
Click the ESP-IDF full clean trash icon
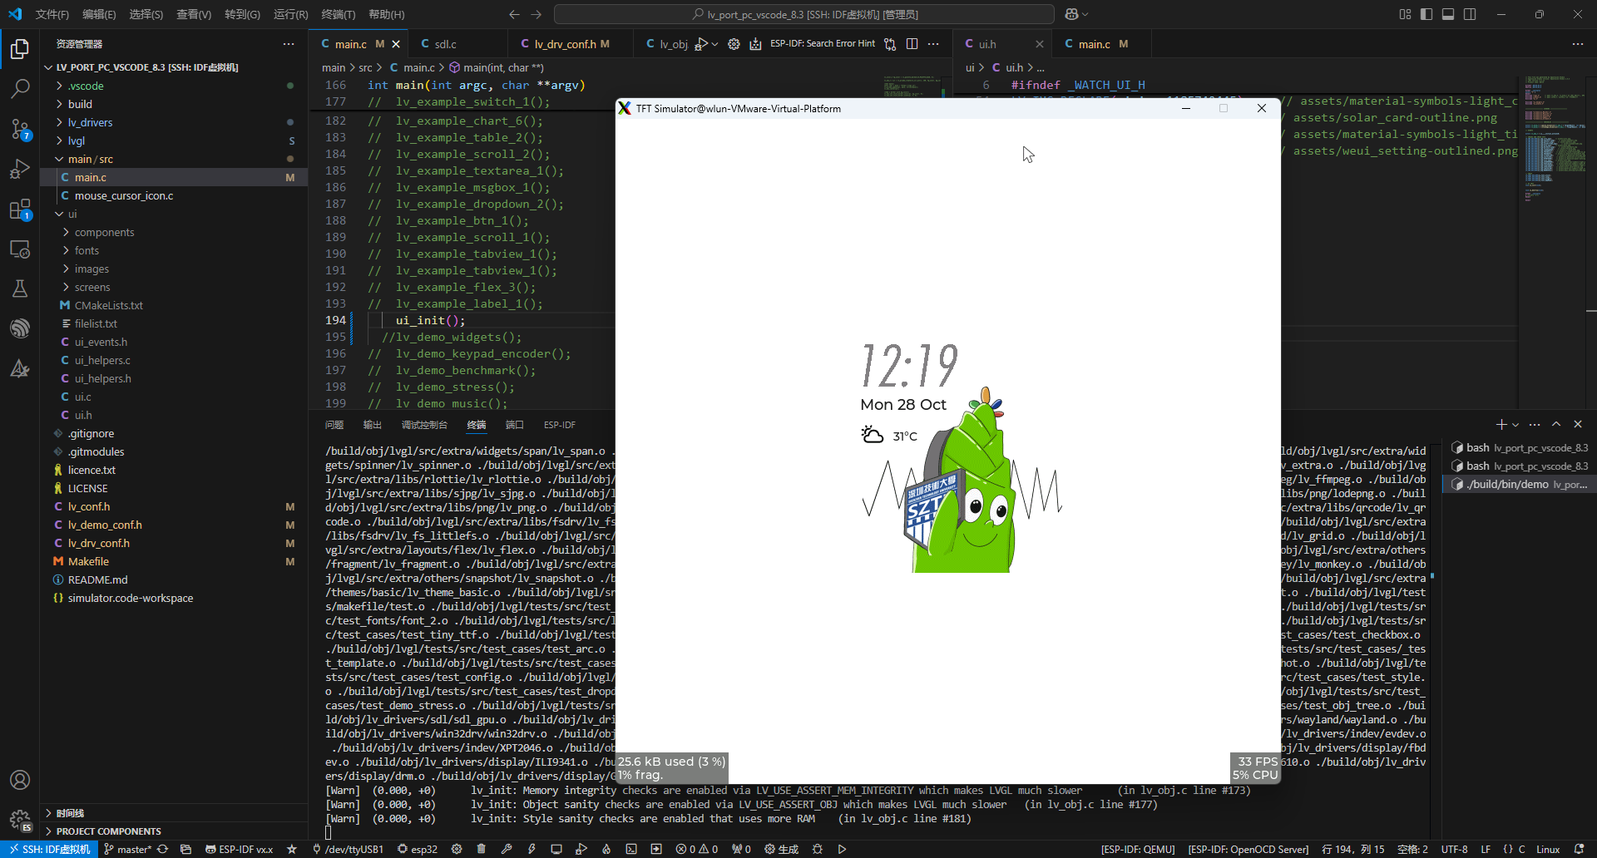pos(481,849)
